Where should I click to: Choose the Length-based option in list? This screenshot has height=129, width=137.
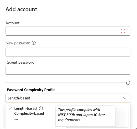point(26,108)
